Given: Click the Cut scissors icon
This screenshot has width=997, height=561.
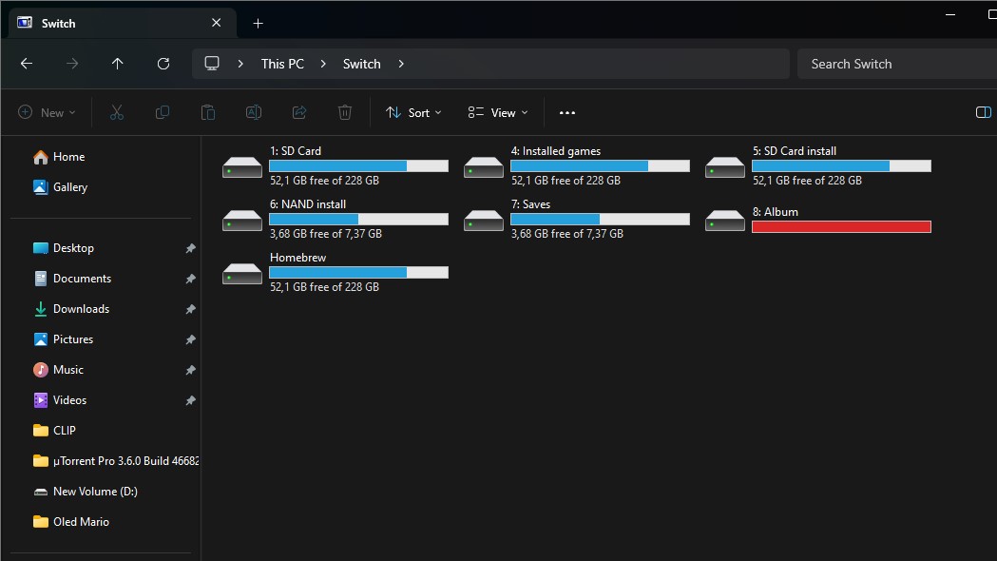Looking at the screenshot, I should [x=116, y=112].
